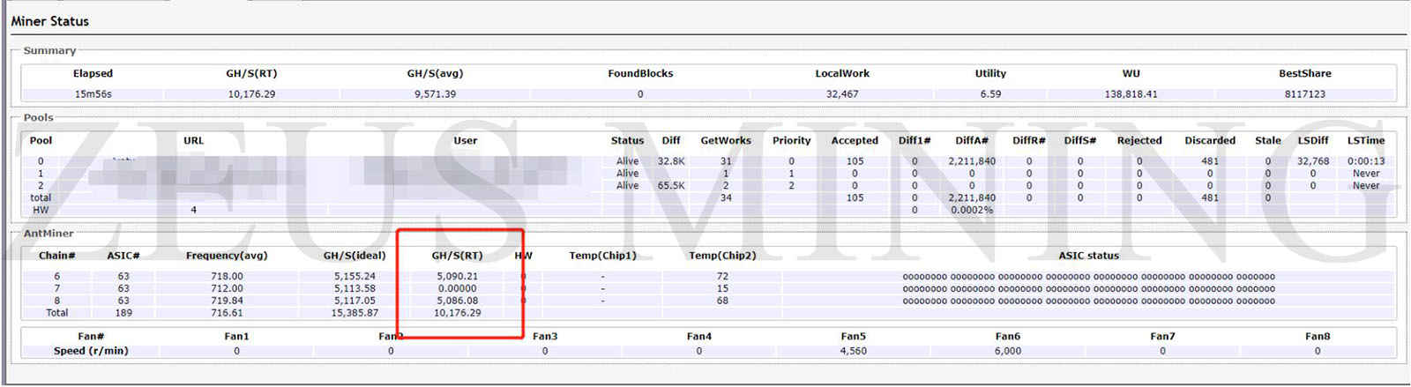Click chain 6 frequency 718.00

click(227, 276)
